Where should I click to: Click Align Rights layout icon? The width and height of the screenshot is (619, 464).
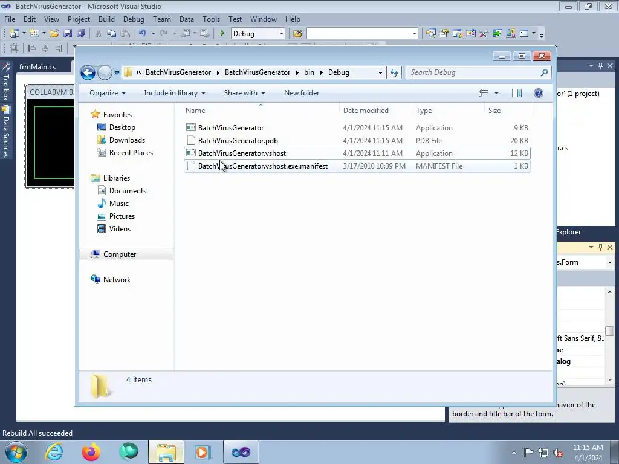click(x=59, y=48)
